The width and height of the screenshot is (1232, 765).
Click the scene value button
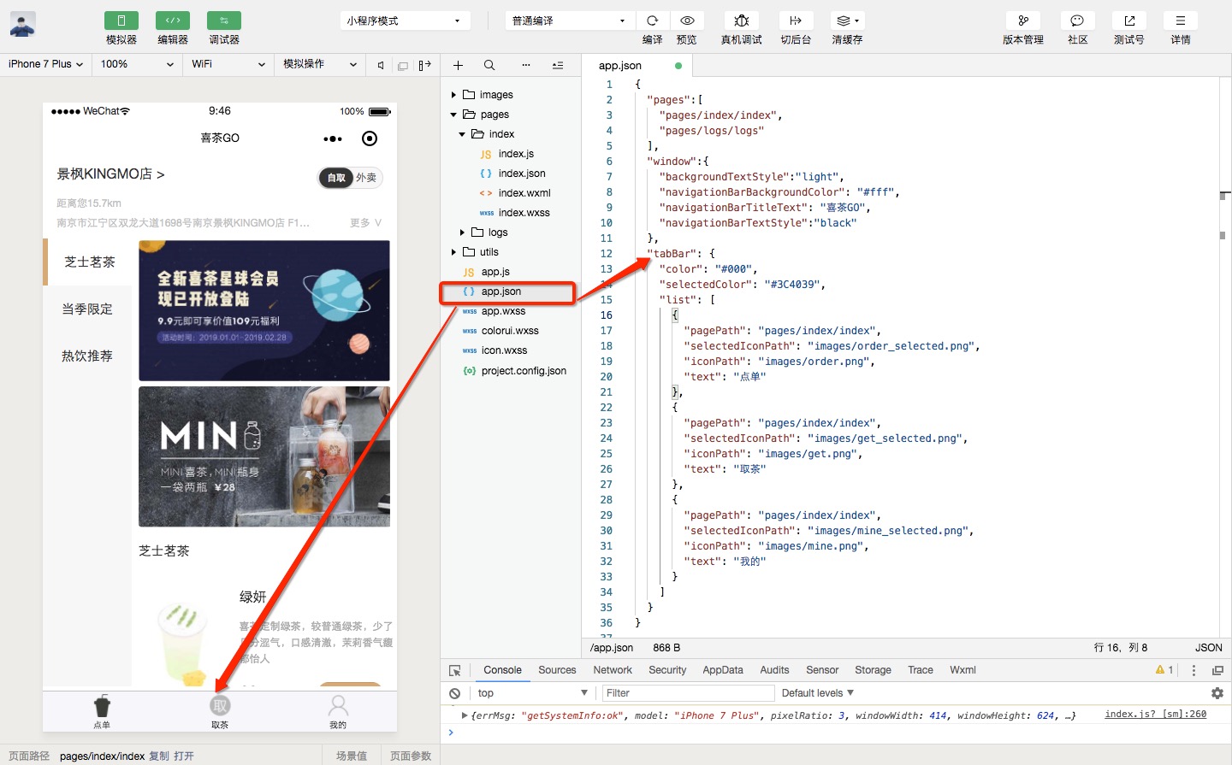[x=352, y=756]
